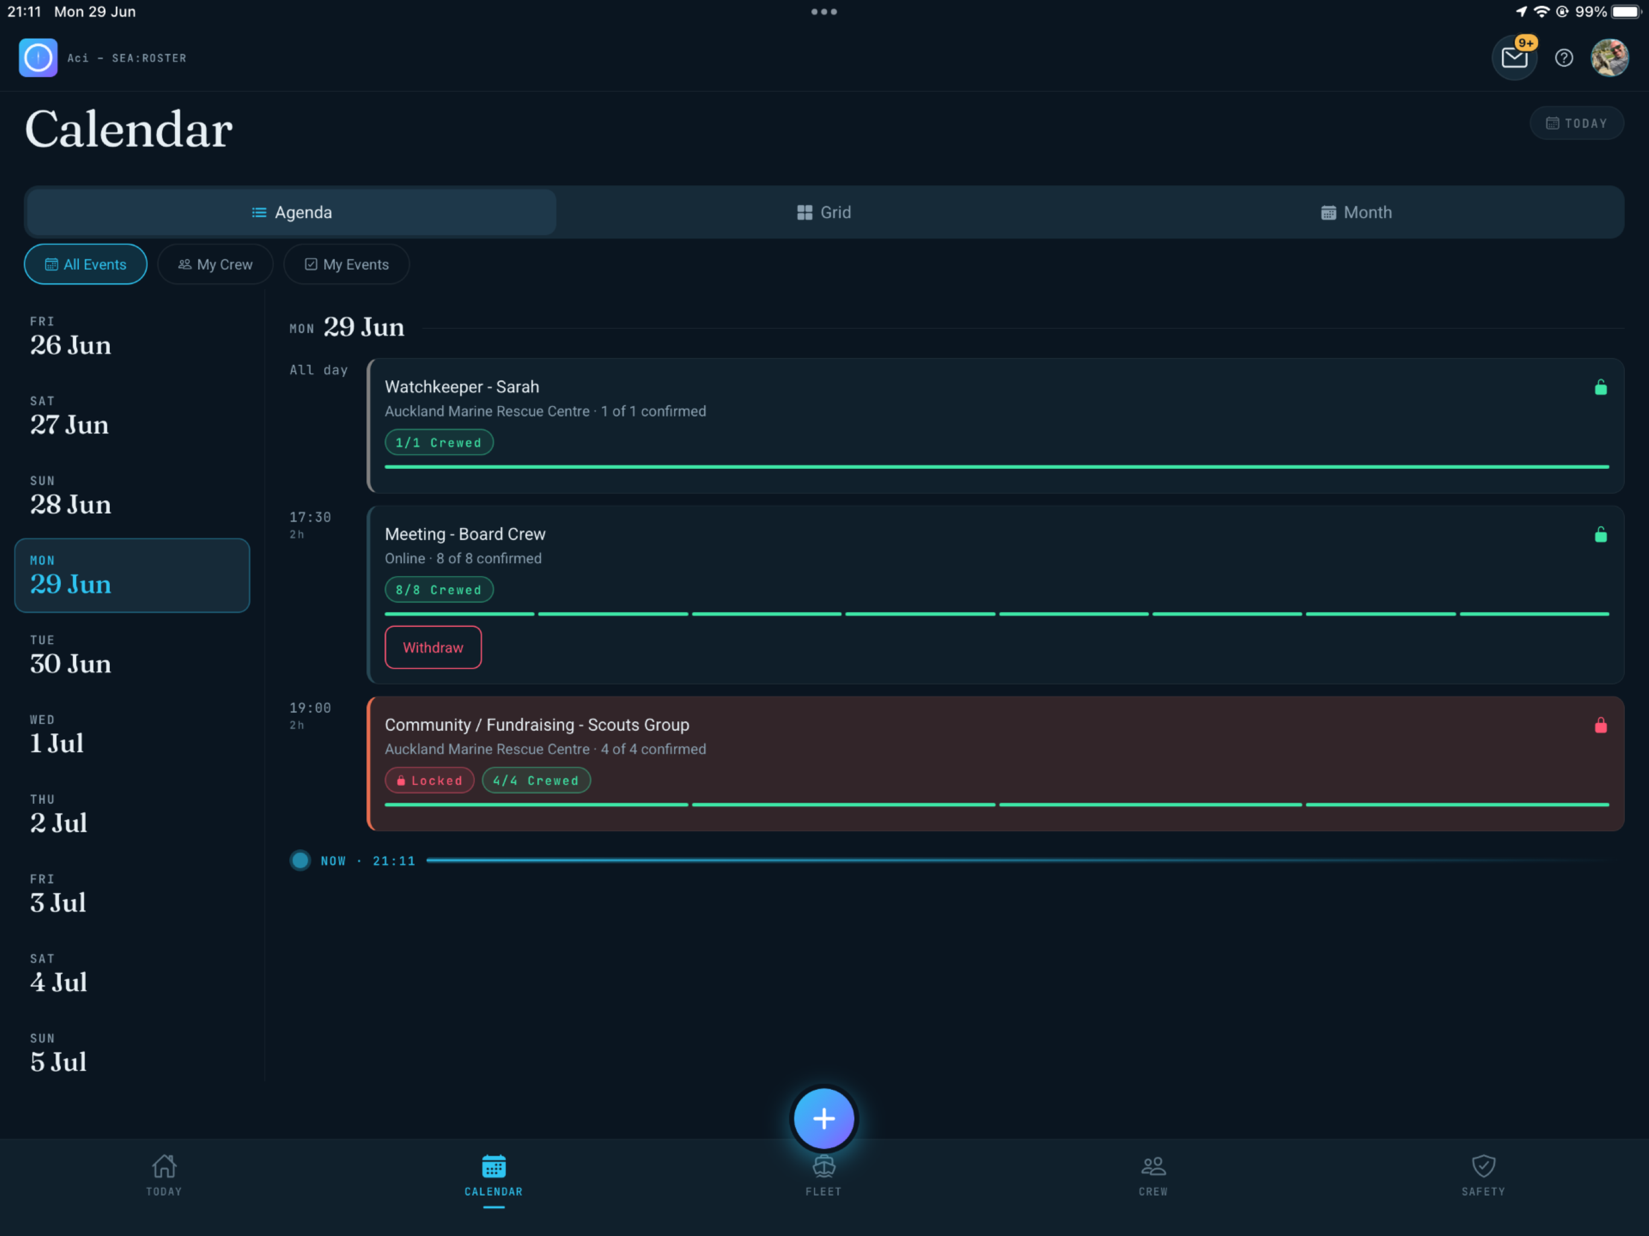The height and width of the screenshot is (1236, 1649).
Task: Go to the Fleet tab in bottom bar
Action: pos(824,1176)
